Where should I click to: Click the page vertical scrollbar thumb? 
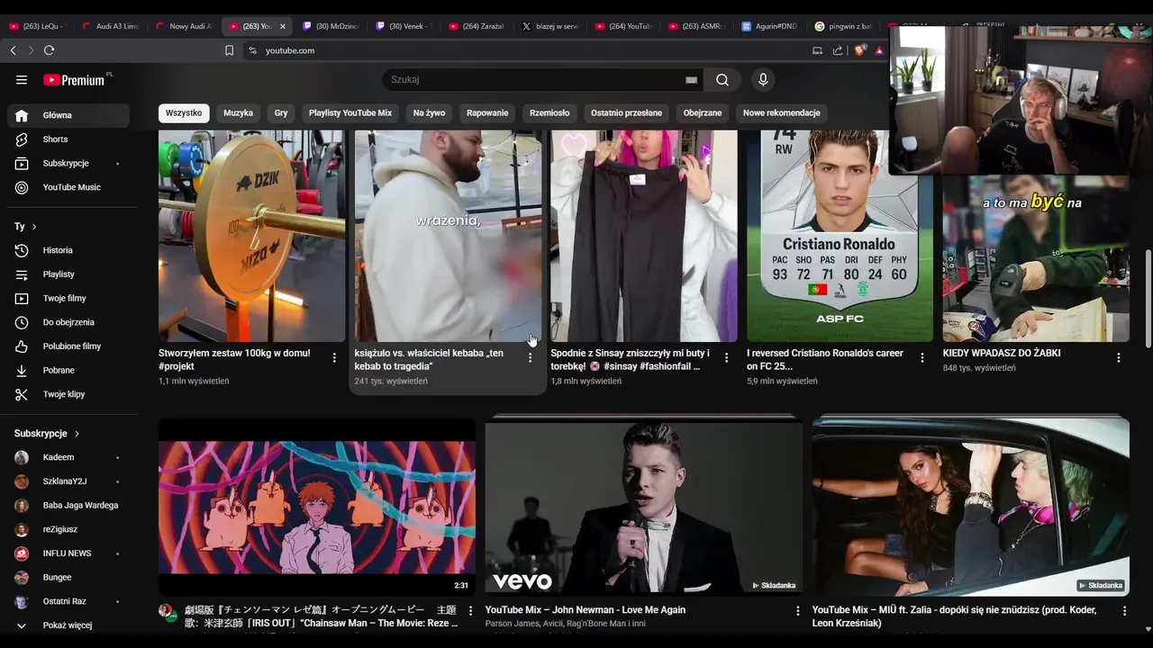click(x=1148, y=299)
